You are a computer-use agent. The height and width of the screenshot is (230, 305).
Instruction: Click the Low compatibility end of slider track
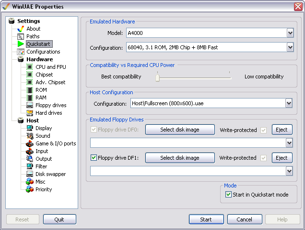click(x=230, y=78)
